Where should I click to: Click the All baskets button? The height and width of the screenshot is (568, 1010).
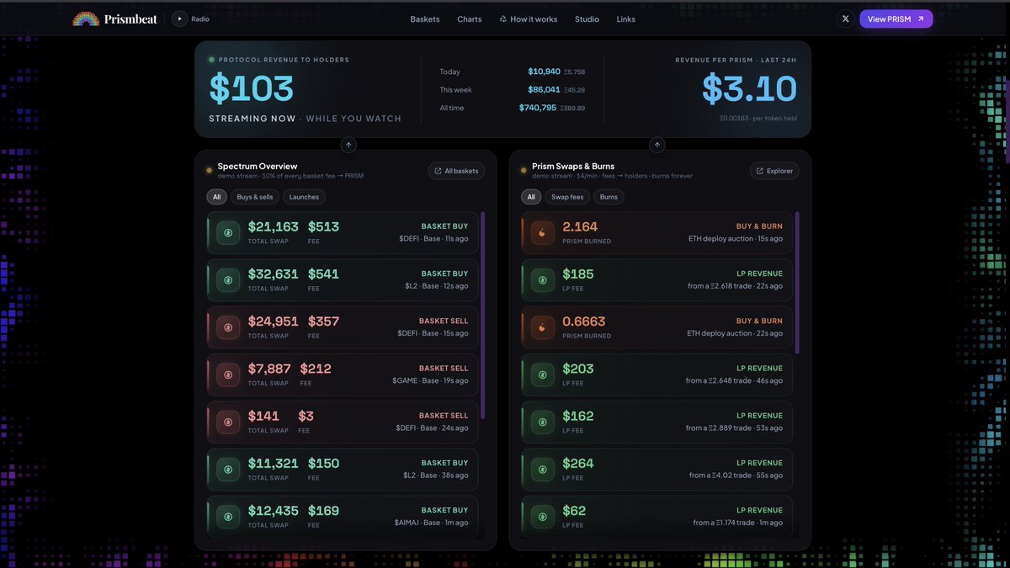coord(457,171)
